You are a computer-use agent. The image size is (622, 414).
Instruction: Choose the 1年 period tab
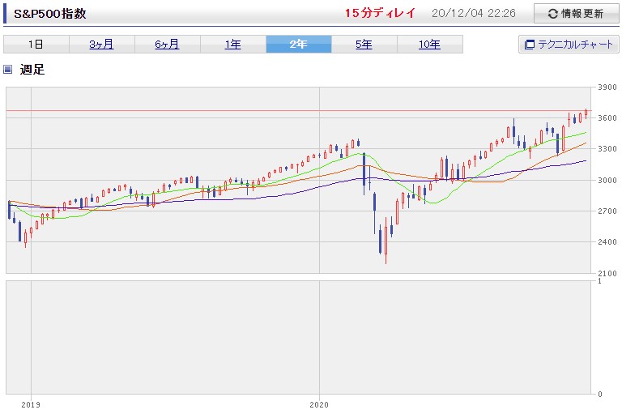pyautogui.click(x=233, y=44)
